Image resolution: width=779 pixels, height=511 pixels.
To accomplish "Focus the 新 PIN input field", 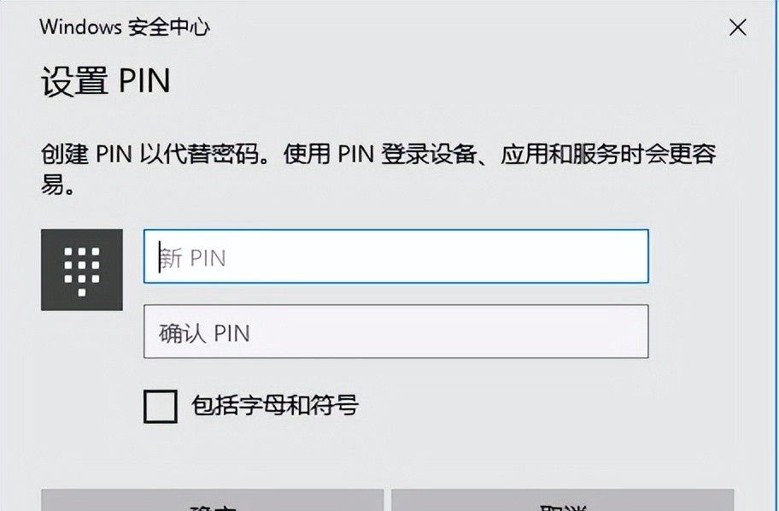I will tap(395, 256).
